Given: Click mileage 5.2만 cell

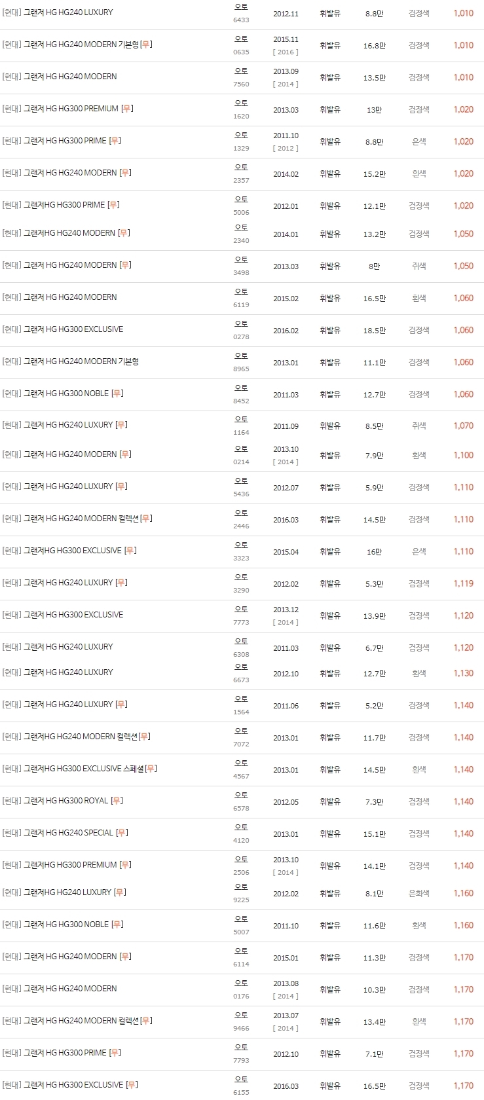Looking at the screenshot, I should tap(375, 706).
